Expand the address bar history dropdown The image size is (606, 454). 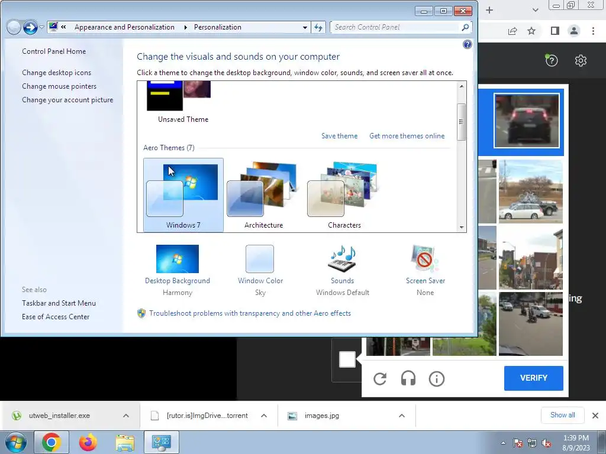(x=305, y=27)
